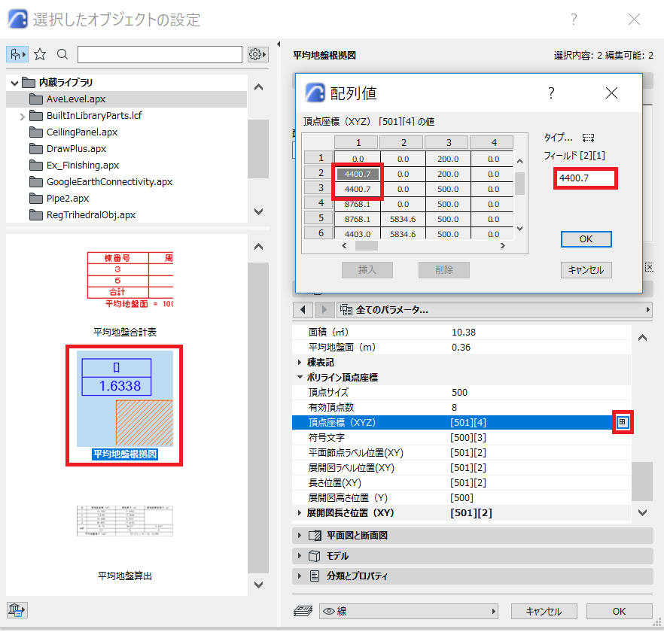Select the 平均地盤合計表 thumbnail
Viewport: 664px width, 632px height.
tap(126, 294)
